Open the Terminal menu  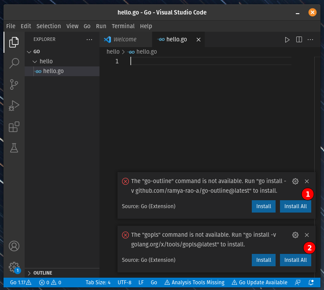tap(123, 26)
